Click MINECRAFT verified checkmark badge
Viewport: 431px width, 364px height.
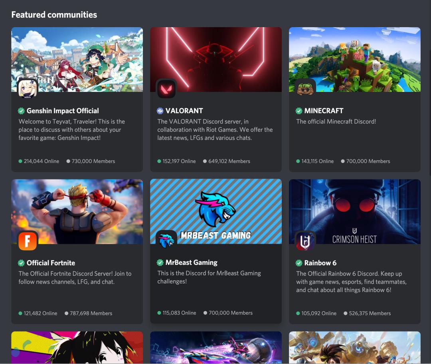(299, 111)
